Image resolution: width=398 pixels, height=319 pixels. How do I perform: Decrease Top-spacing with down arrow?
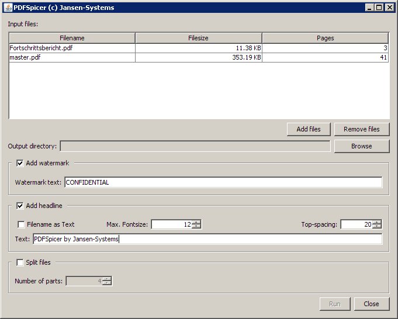(x=377, y=227)
